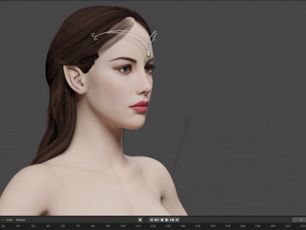Click frame 150 on the timeline ruler
Viewport: 306px width, 230px height.
click(x=198, y=226)
